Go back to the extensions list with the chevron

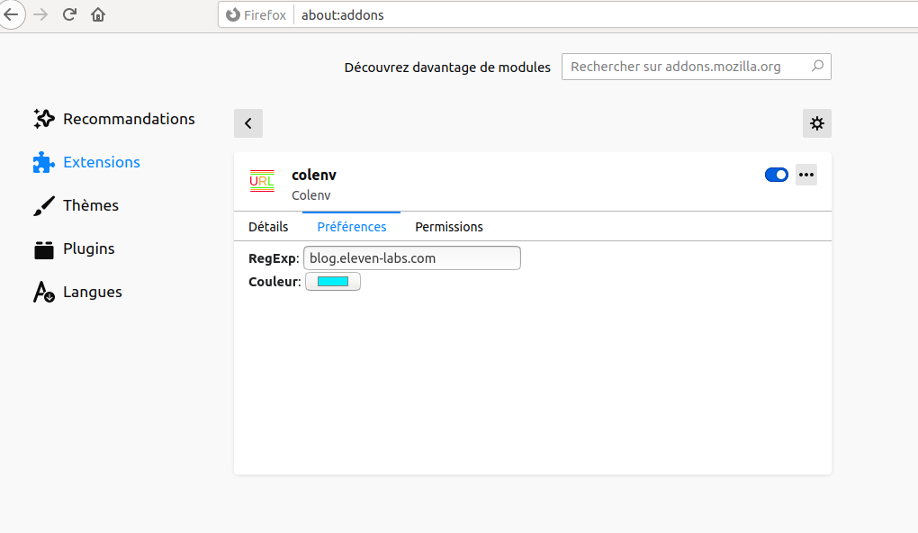coord(248,123)
